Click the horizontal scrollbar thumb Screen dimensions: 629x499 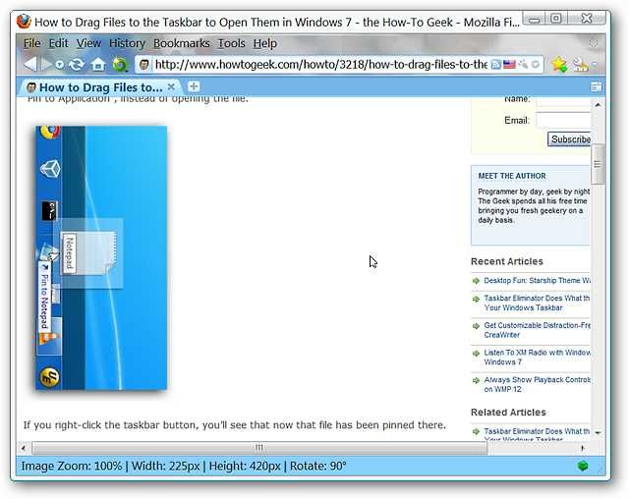tap(259, 448)
